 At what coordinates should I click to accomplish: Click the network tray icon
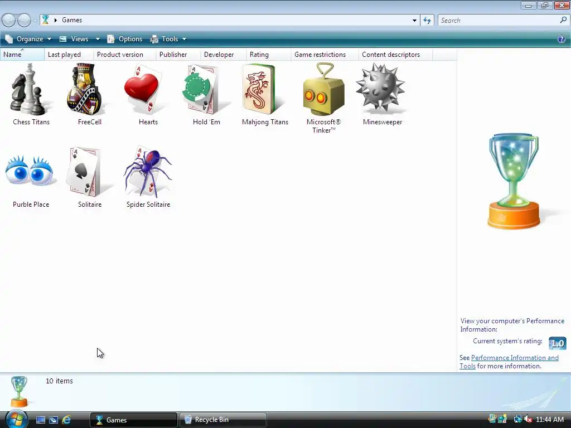[517, 419]
